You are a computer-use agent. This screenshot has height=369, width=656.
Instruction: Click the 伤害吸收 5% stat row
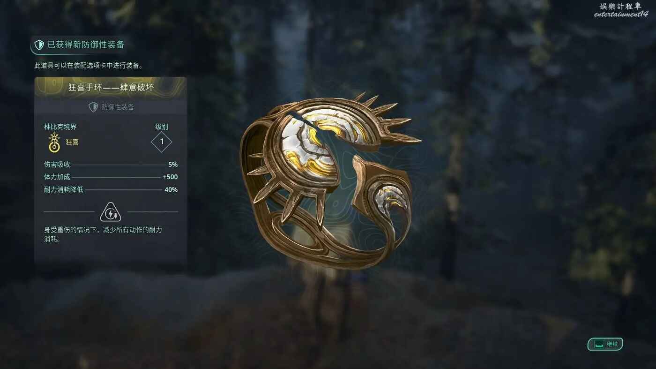pyautogui.click(x=111, y=165)
